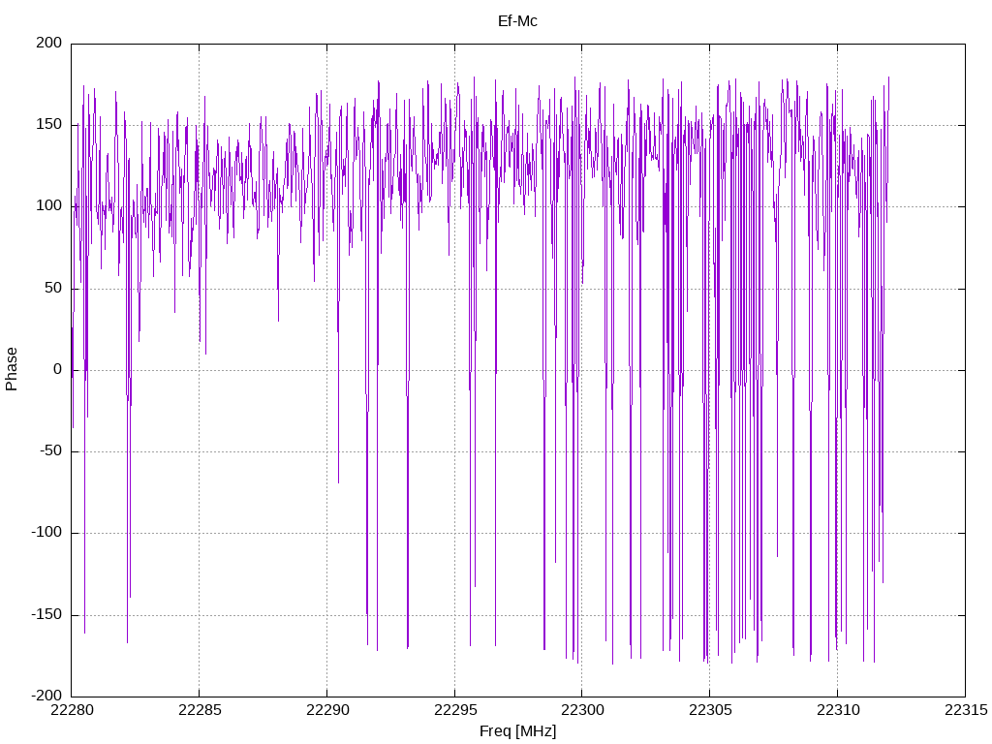Screen dimensions: 992x744
Task: Click the y-axis tick label '100'
Action: [49, 206]
